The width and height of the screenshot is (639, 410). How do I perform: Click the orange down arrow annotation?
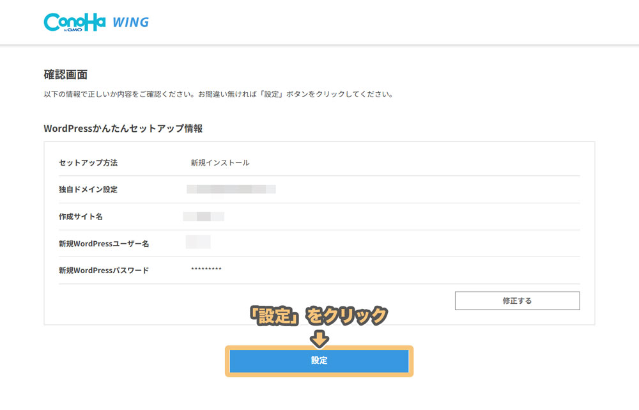319,338
